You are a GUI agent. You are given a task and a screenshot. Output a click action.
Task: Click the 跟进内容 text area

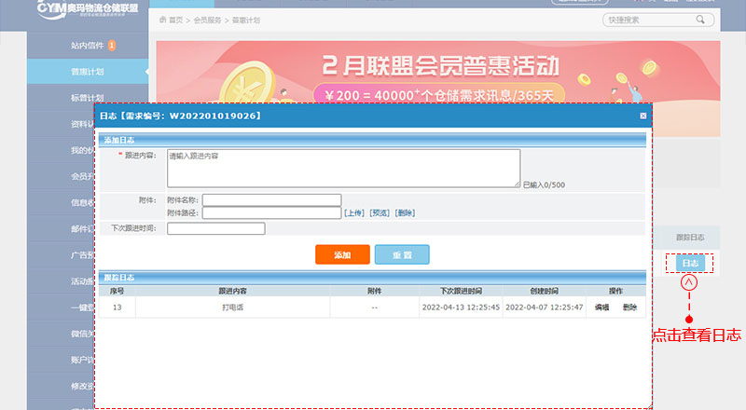[343, 169]
